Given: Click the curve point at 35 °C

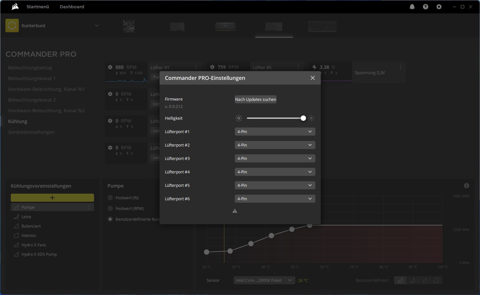Looking at the screenshot, I should coord(251,244).
